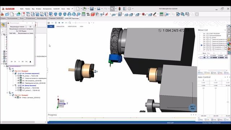Click the play button in Visualization dialog

[15, 61]
